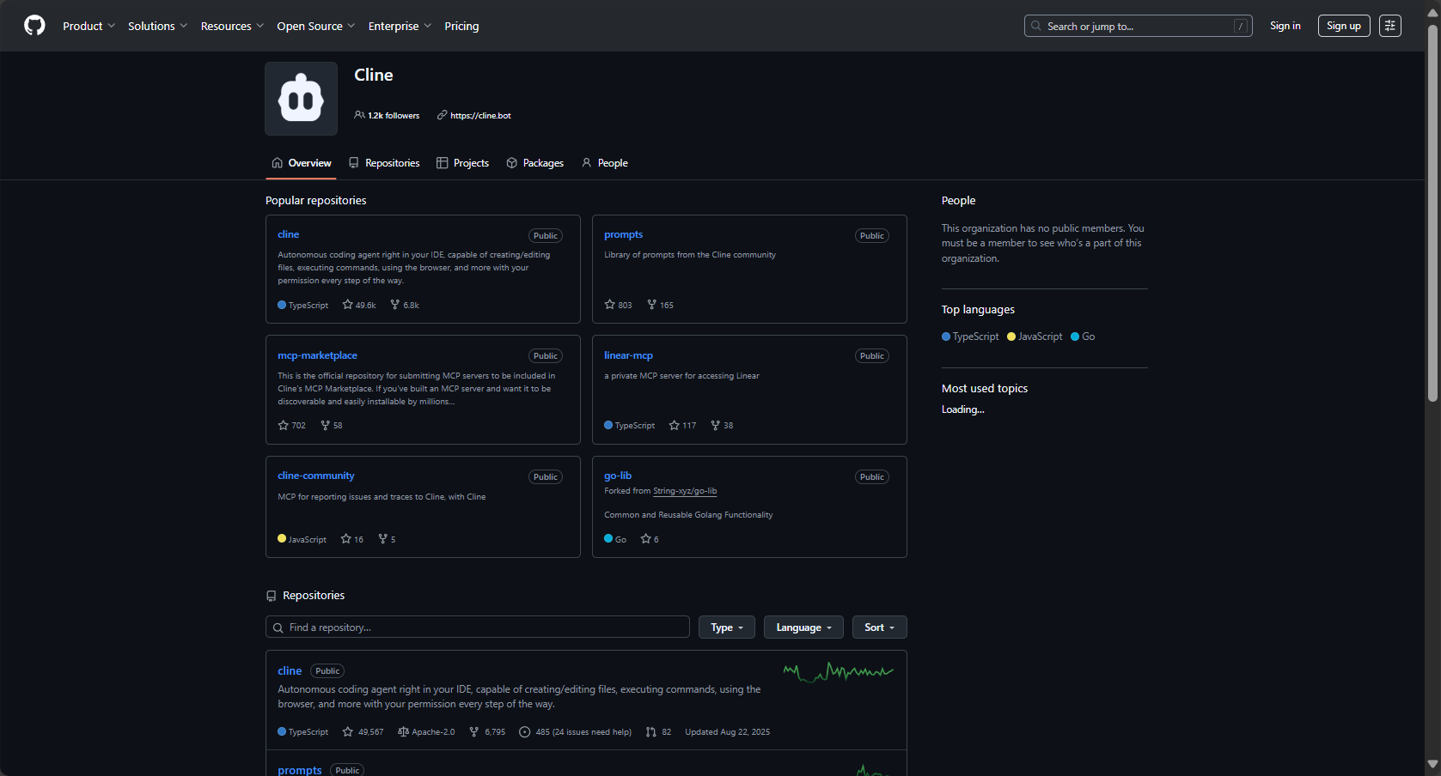Open the mcp-marketplace repository
Viewport: 1441px width, 776px height.
[x=317, y=355]
